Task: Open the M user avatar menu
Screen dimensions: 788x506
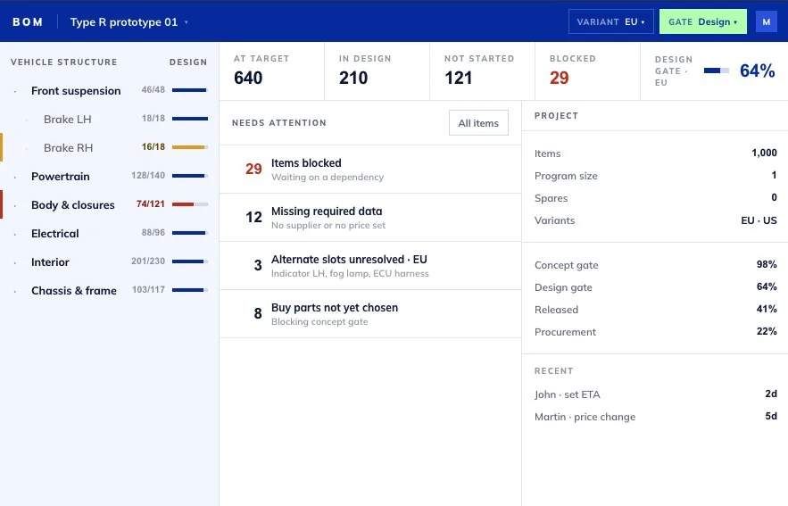Action: click(766, 21)
